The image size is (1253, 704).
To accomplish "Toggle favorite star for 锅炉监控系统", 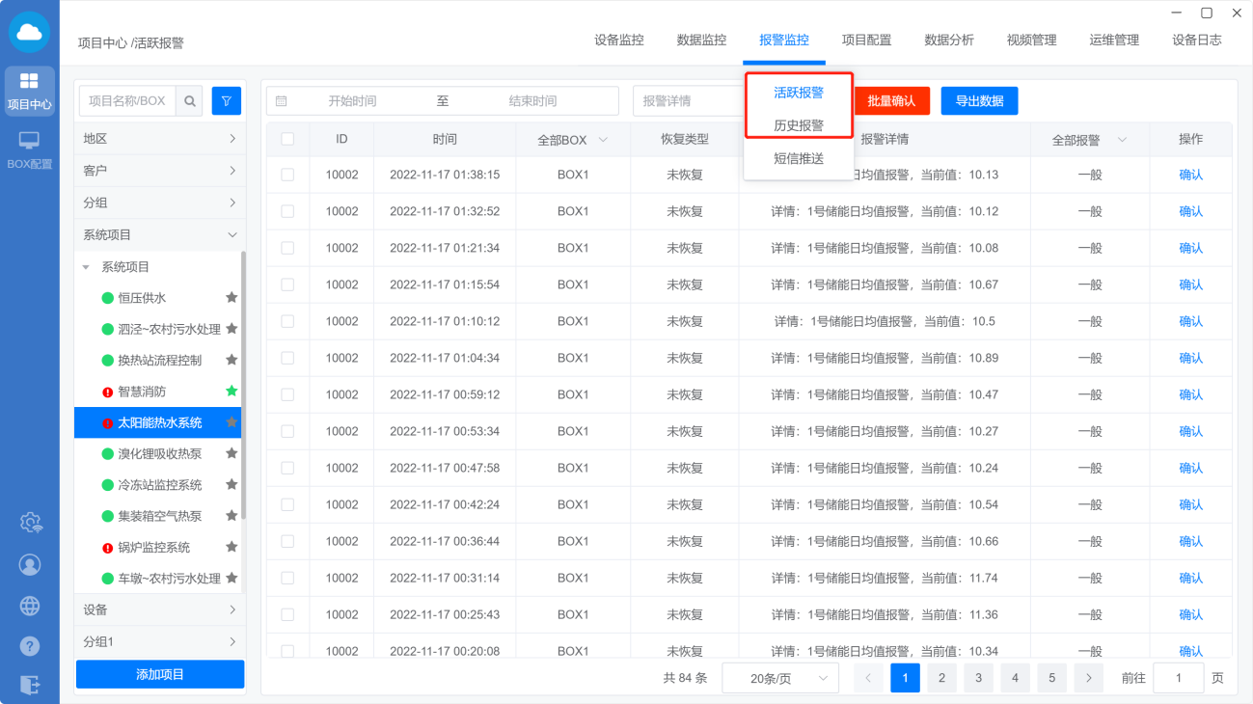I will coord(232,547).
